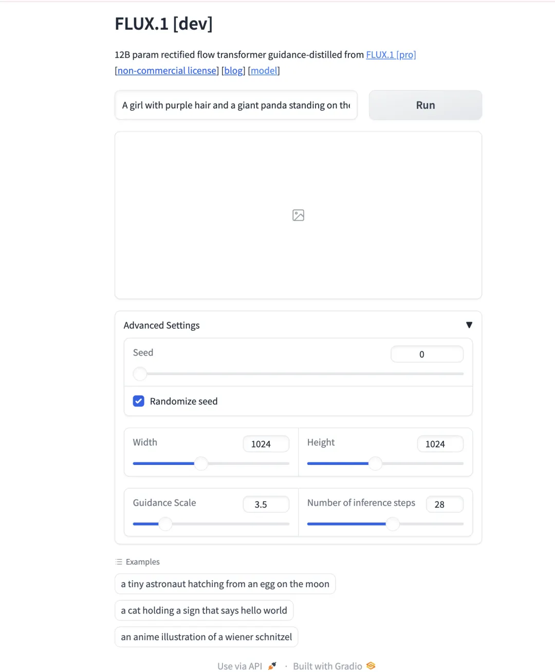This screenshot has width=555, height=672.
Task: Click the Width slider handle
Action: click(201, 463)
